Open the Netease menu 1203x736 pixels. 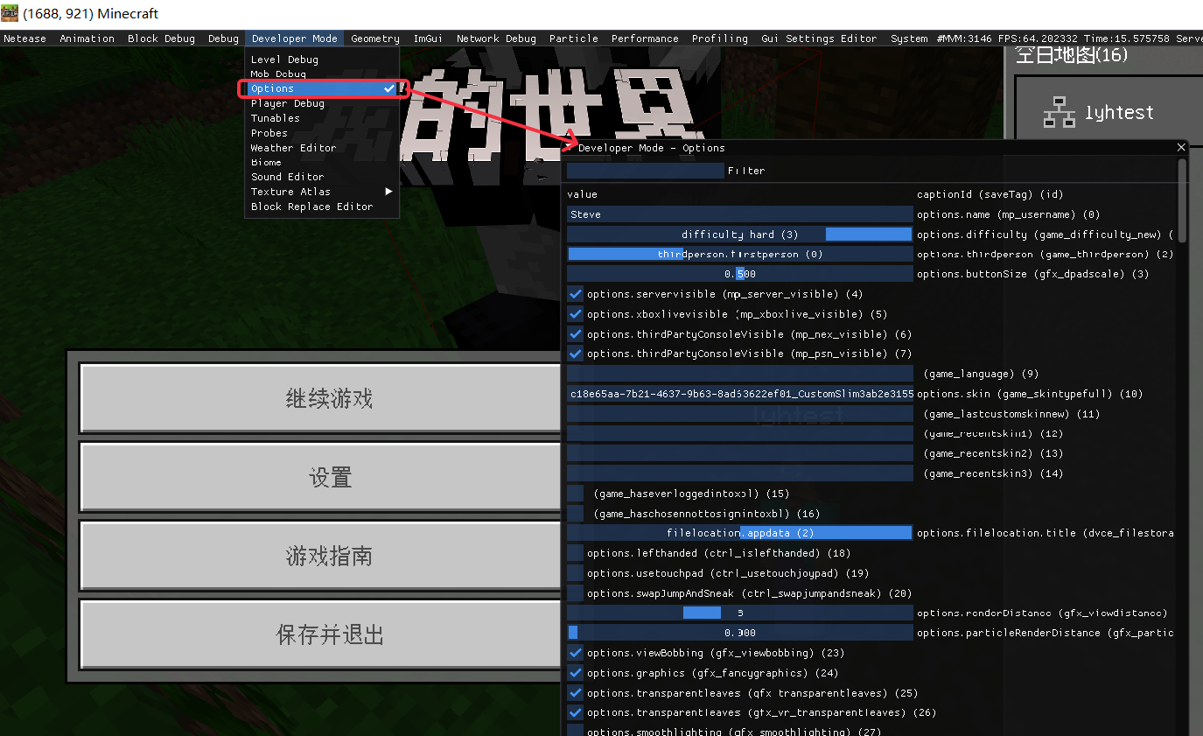click(x=25, y=39)
